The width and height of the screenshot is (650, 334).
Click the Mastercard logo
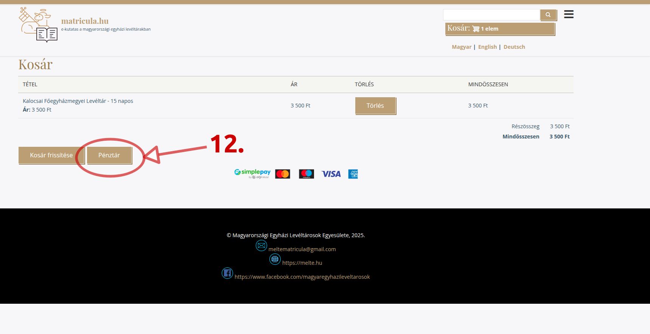coord(283,174)
